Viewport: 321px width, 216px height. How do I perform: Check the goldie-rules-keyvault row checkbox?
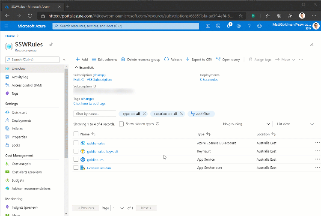pyautogui.click(x=76, y=151)
